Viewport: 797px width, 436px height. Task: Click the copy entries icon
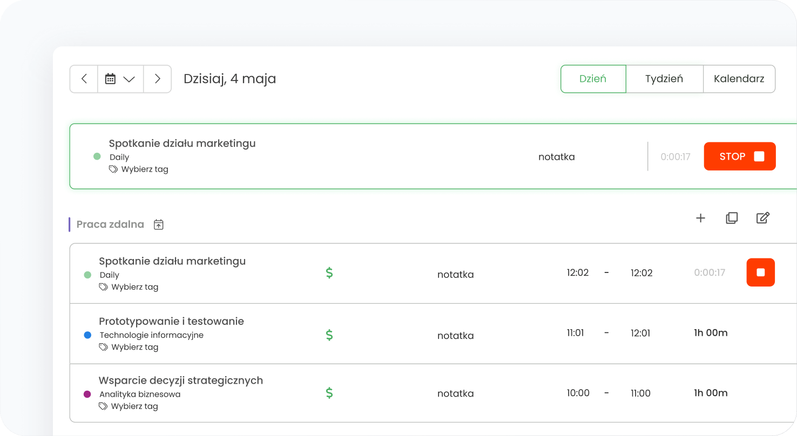(732, 218)
